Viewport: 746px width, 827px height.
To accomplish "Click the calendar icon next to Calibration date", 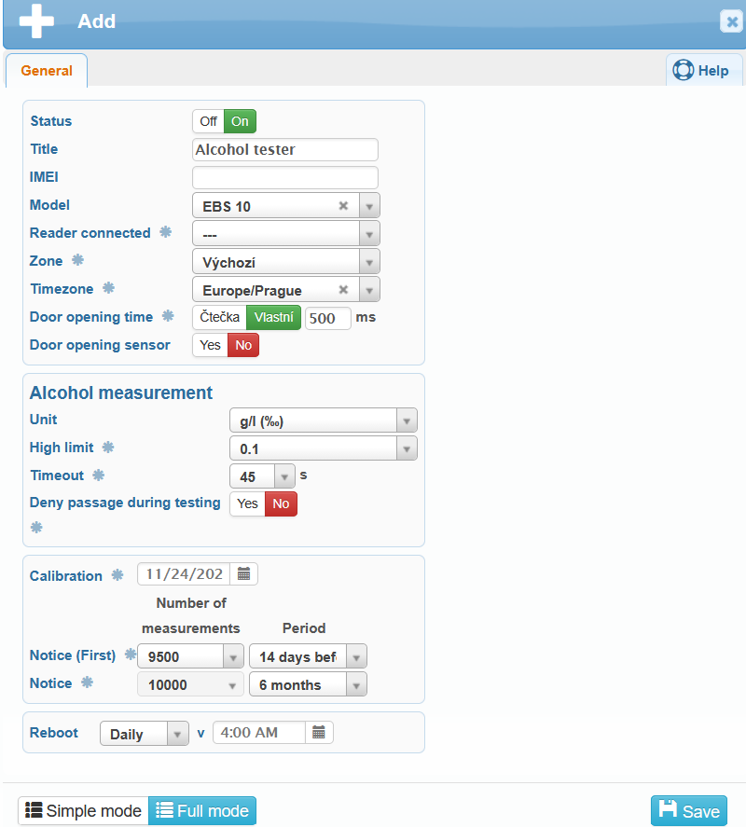I will pyautogui.click(x=243, y=574).
